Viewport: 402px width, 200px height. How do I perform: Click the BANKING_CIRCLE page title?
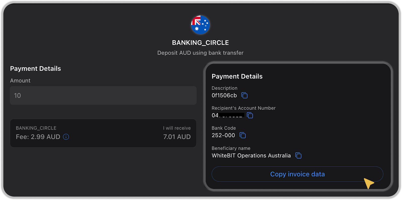click(200, 43)
